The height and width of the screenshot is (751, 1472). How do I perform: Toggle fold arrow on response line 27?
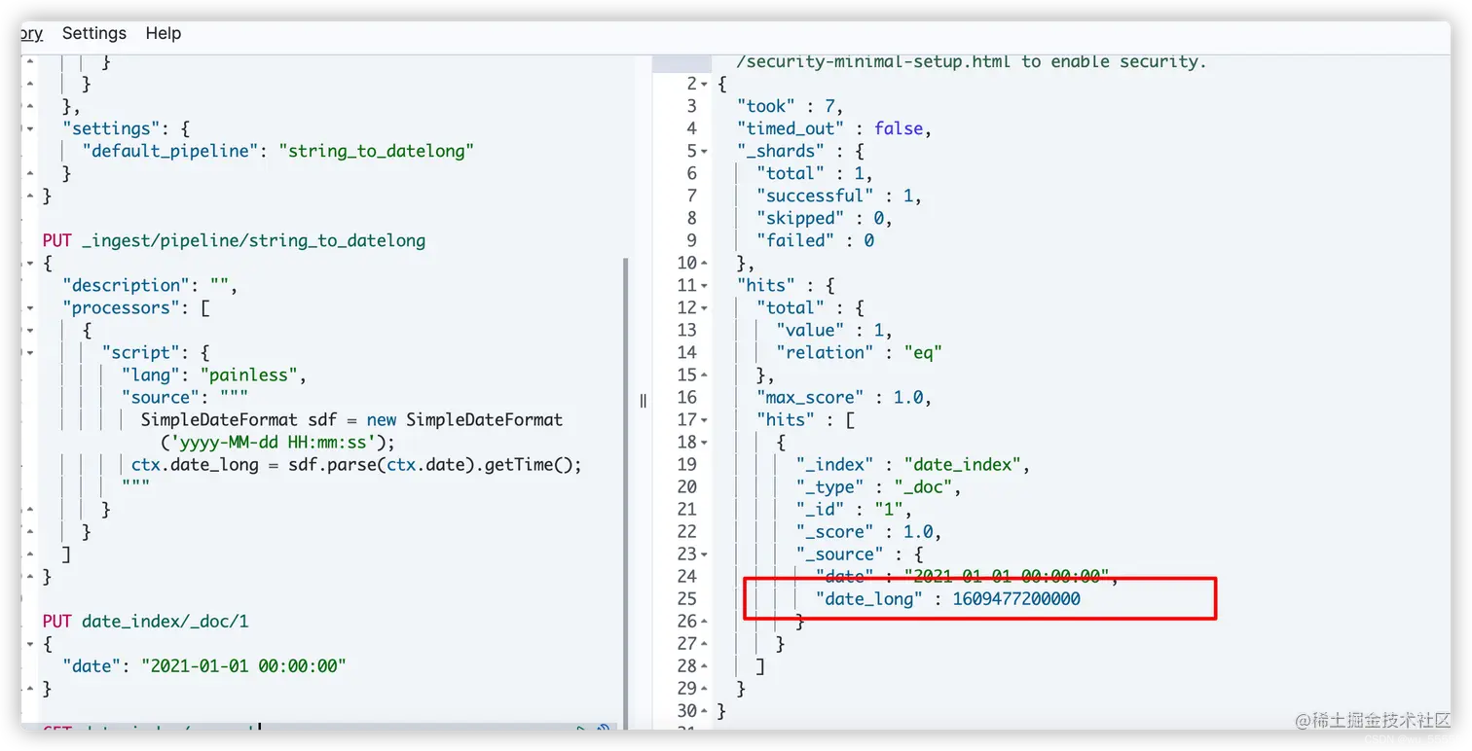[x=705, y=643]
